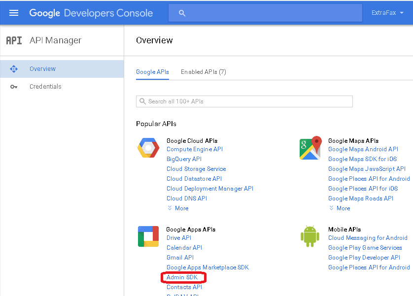Expand More under Google Maps APIs
The height and width of the screenshot is (296, 413).
click(x=340, y=208)
